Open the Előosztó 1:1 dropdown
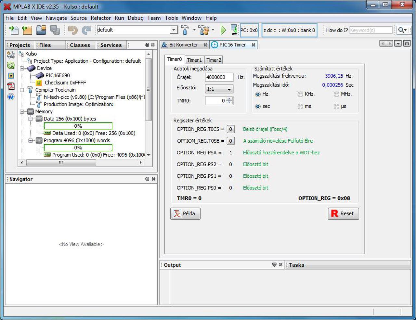Viewport: 416px width, 320px height. (x=219, y=89)
